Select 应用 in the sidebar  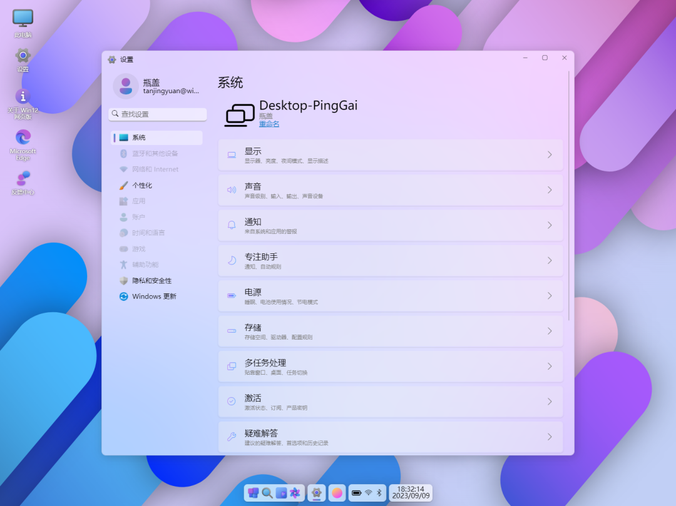(x=157, y=201)
